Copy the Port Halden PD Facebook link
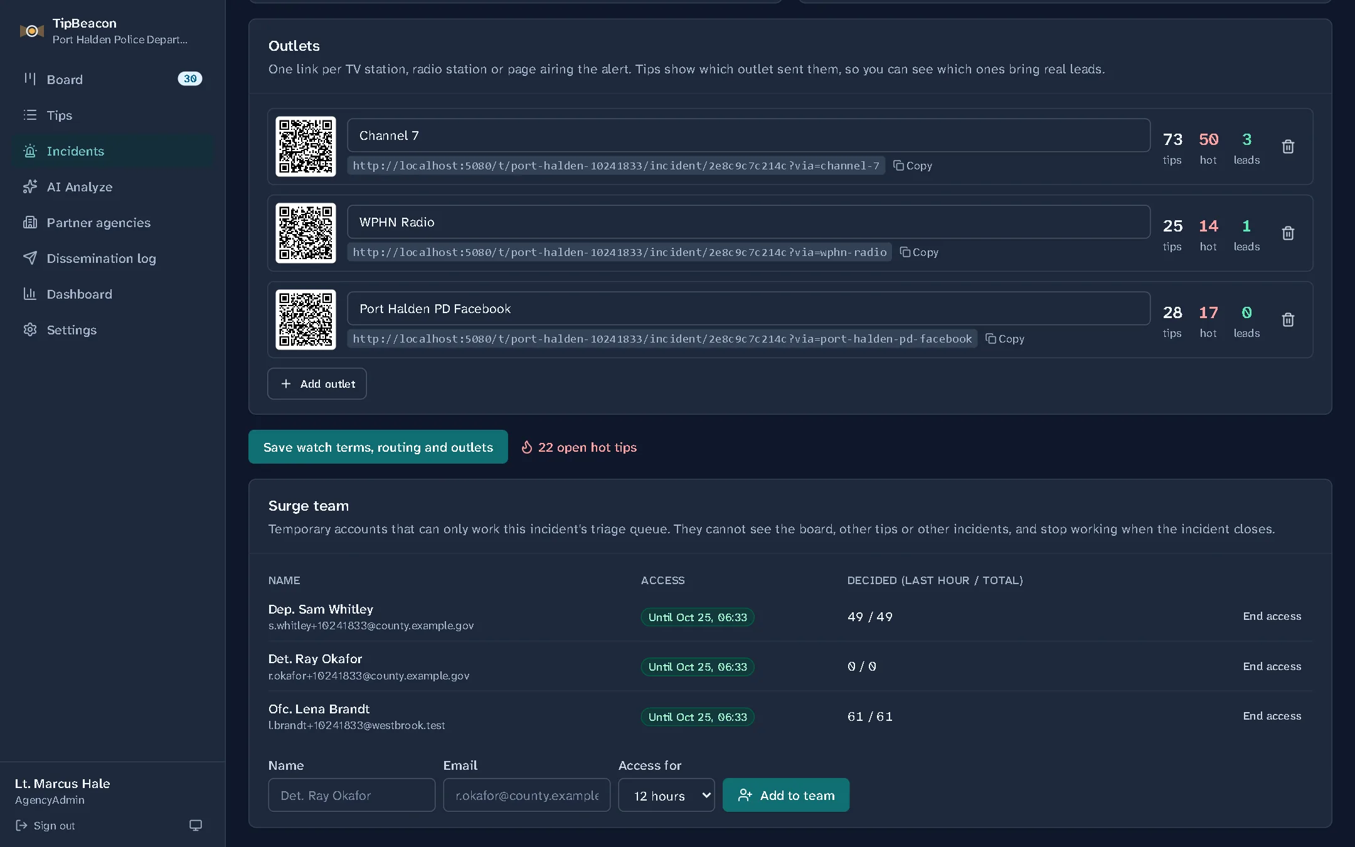1355x847 pixels. (1005, 339)
